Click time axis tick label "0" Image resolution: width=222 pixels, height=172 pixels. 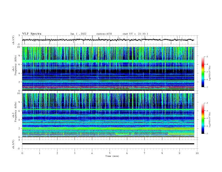(22, 153)
